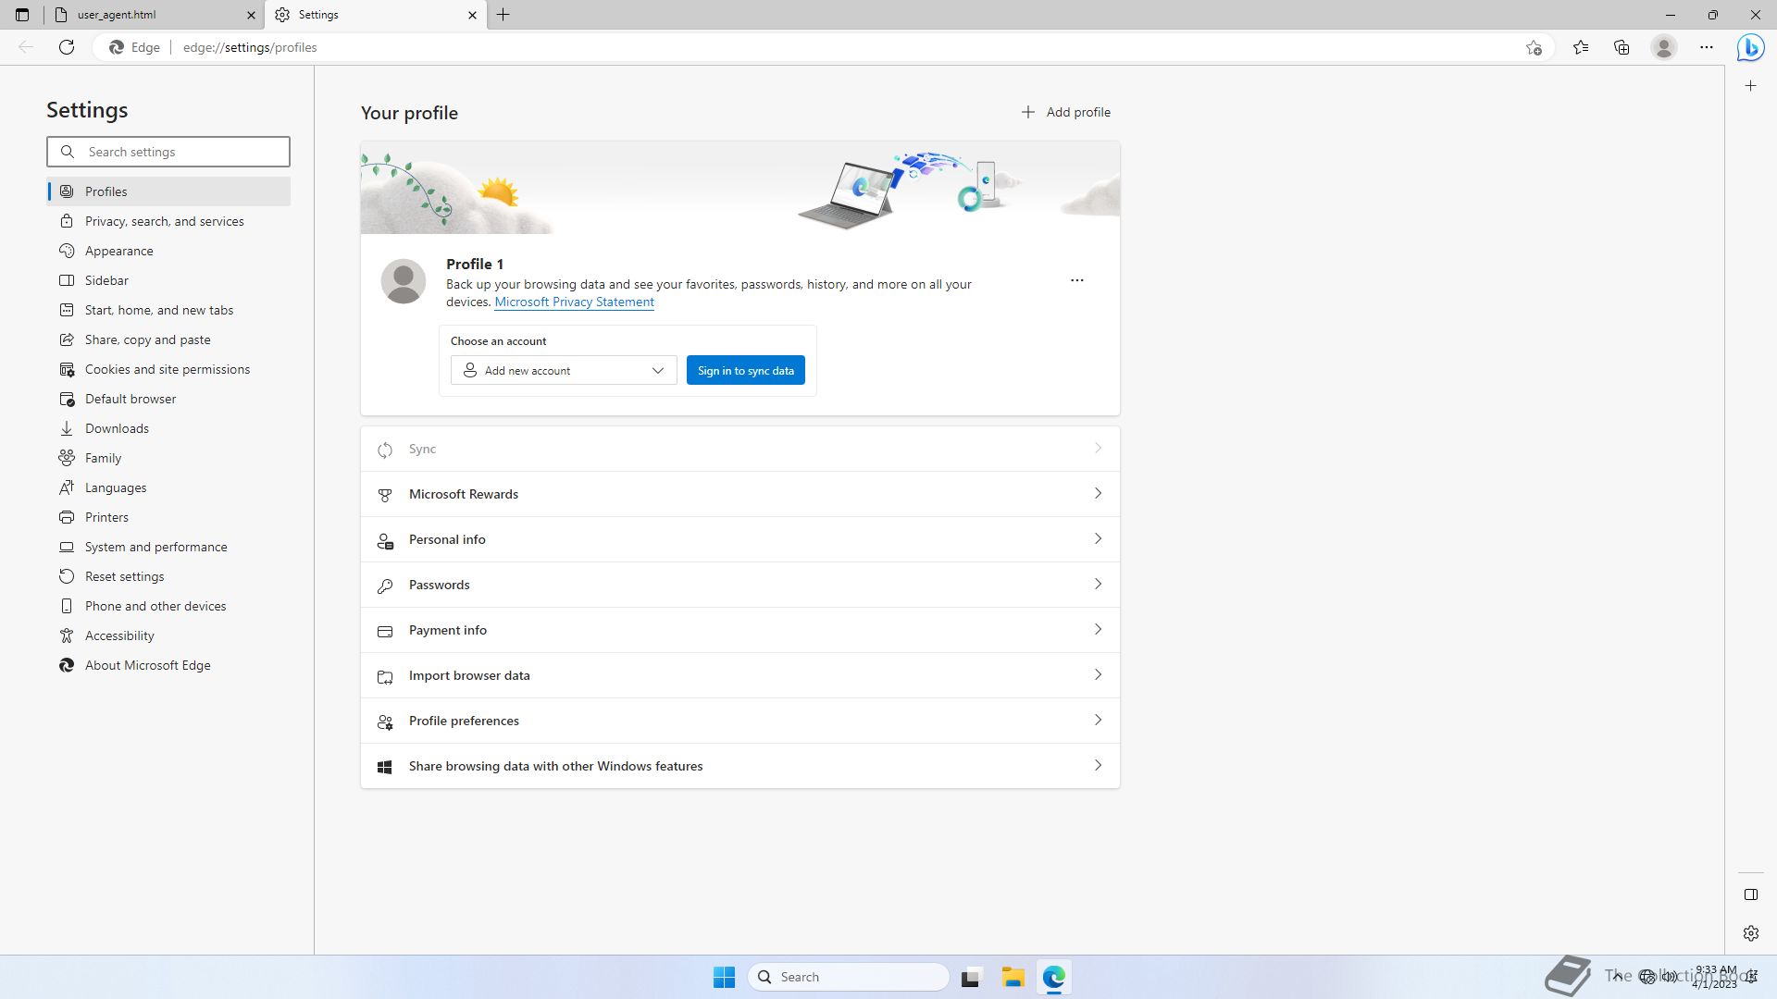
Task: Toggle the sidebar layout icon at bottom right
Action: tap(1750, 894)
